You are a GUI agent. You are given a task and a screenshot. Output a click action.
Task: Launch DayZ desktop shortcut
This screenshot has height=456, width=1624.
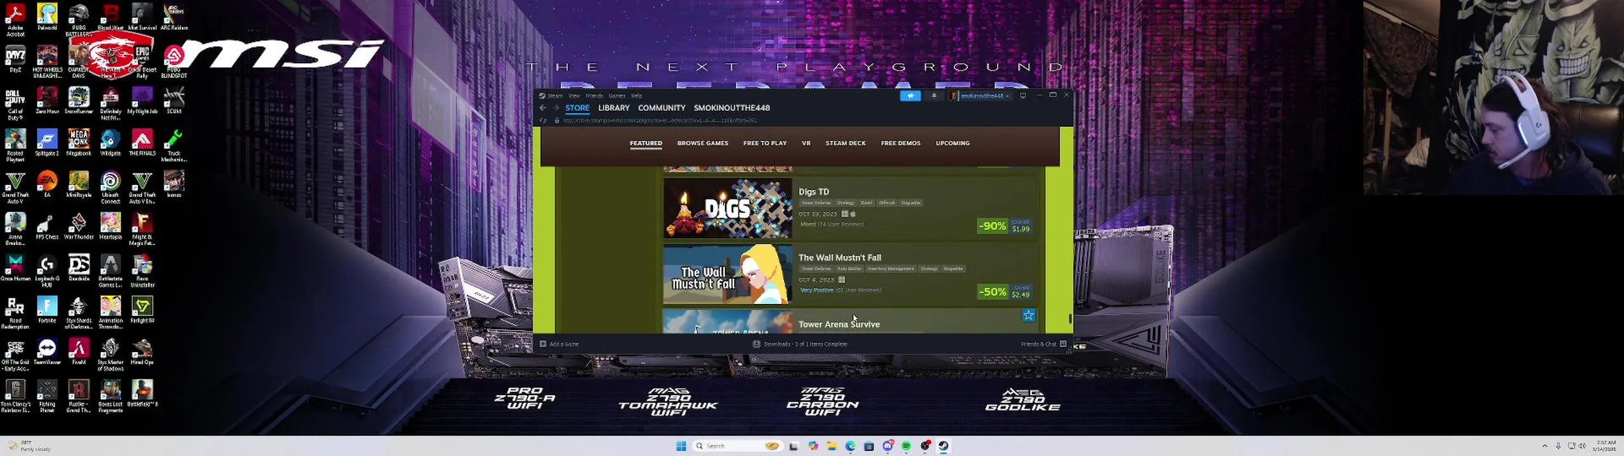[x=15, y=59]
